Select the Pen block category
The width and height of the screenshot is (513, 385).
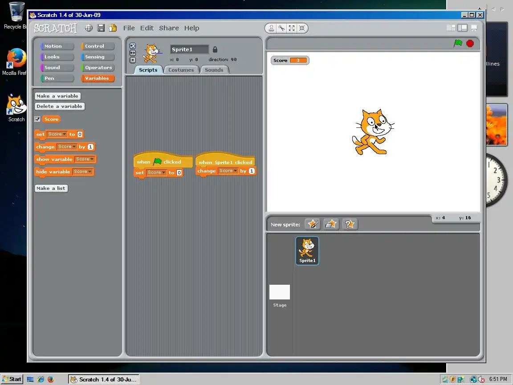pyautogui.click(x=57, y=78)
